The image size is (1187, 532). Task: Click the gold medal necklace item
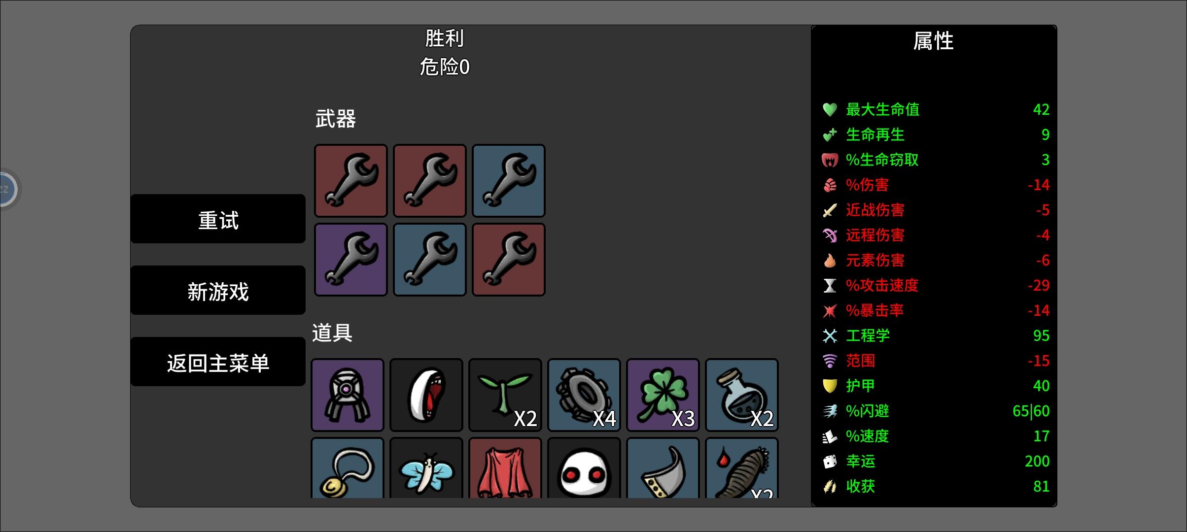pos(348,468)
